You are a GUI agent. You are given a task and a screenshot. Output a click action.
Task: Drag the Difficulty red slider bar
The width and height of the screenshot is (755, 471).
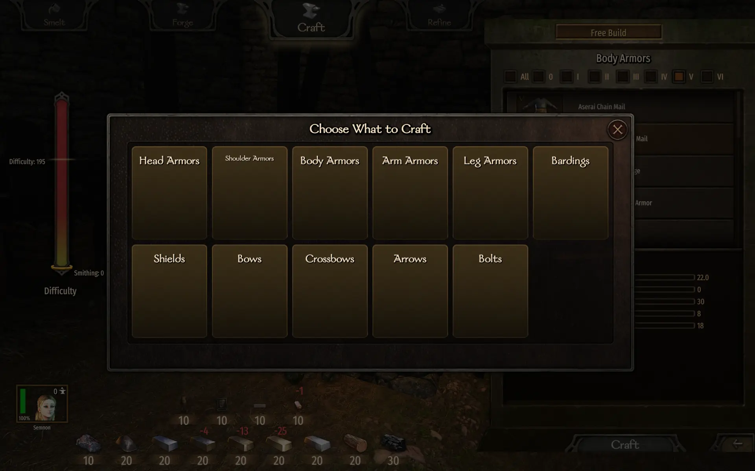[61, 266]
